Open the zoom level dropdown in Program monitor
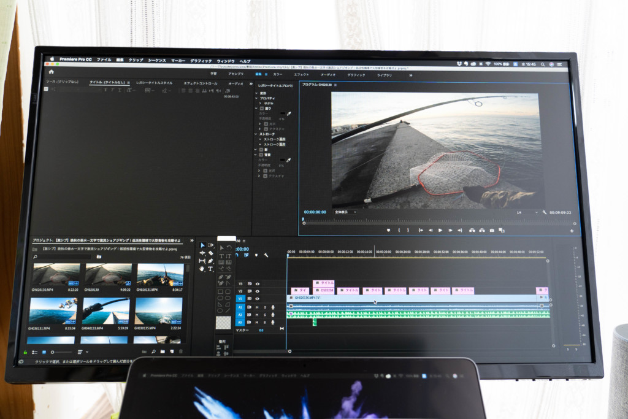Viewport: 628px width, 419px height. 345,212
